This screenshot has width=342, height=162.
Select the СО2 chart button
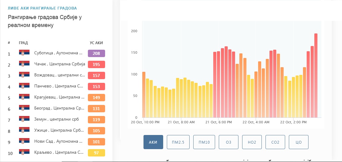[x=275, y=142]
